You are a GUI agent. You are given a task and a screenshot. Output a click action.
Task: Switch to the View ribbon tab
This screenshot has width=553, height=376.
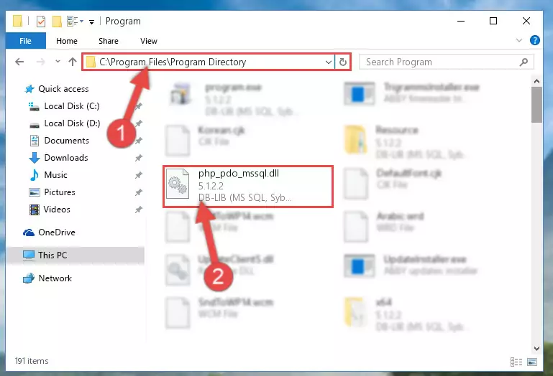click(x=148, y=41)
